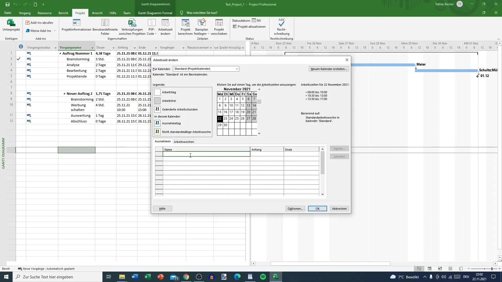Image resolution: width=502 pixels, height=282 pixels.
Task: Click the exceptions list vertical scrollbar
Action: coord(322,163)
